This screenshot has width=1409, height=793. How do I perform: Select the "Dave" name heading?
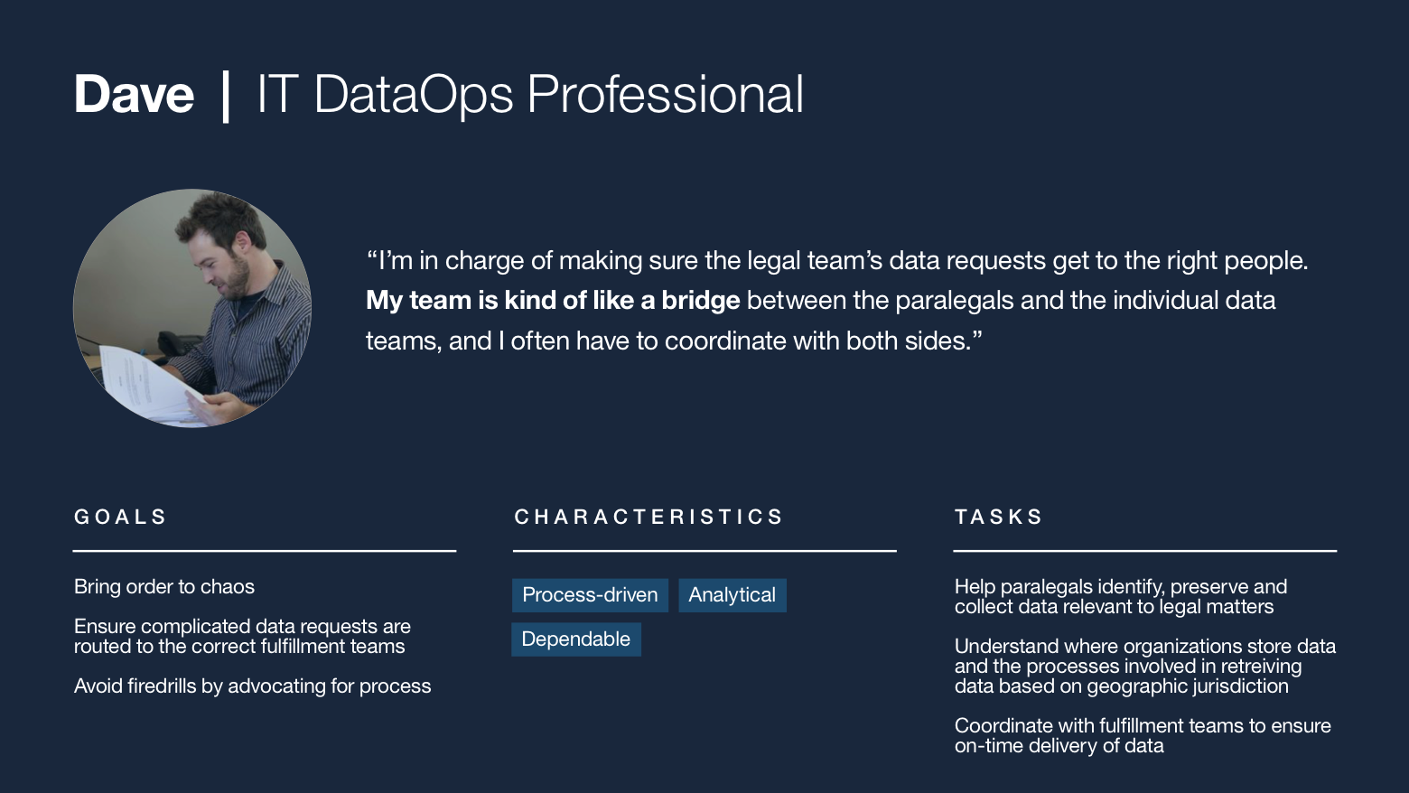coord(134,95)
